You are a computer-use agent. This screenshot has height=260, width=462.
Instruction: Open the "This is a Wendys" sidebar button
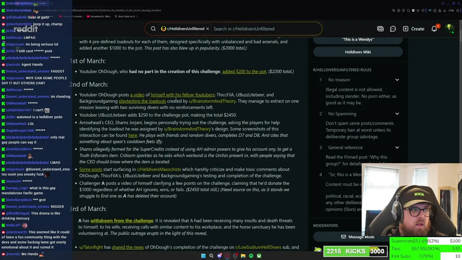coord(358,39)
